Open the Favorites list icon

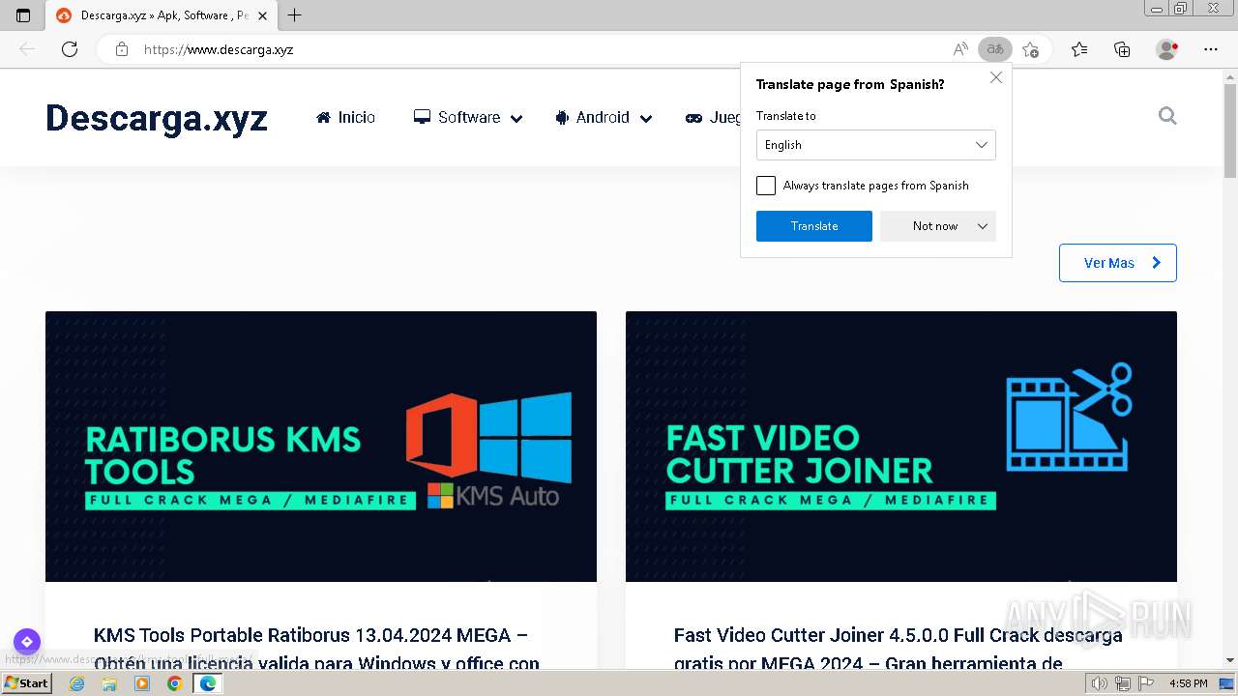[1079, 49]
